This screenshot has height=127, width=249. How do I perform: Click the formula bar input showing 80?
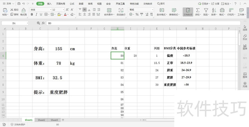(x=125, y=23)
